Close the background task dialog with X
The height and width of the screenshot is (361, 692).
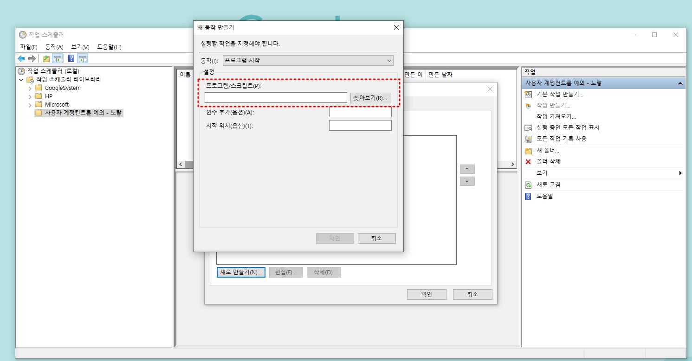490,89
